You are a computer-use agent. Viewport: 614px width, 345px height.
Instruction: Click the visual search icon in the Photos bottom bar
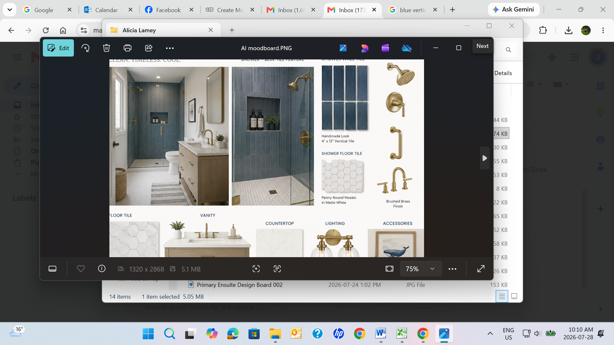[x=256, y=269]
